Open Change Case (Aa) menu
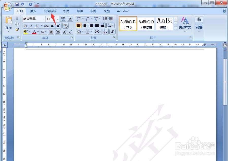The height and width of the screenshot is (161, 228). tap(43, 32)
